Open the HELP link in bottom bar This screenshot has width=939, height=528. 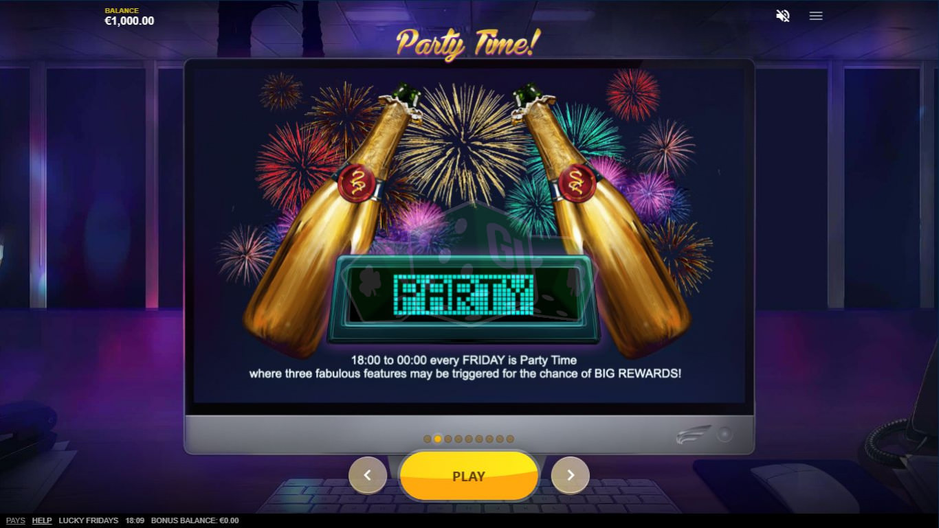(42, 520)
